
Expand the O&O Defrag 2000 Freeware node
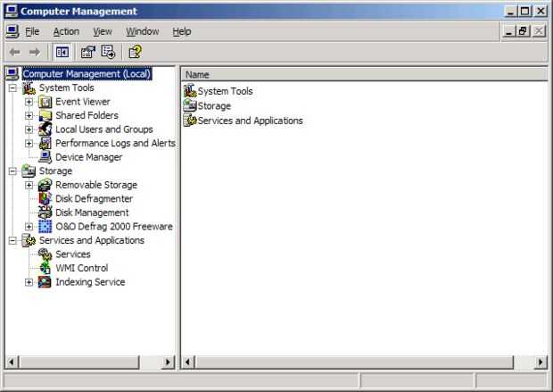(29, 227)
